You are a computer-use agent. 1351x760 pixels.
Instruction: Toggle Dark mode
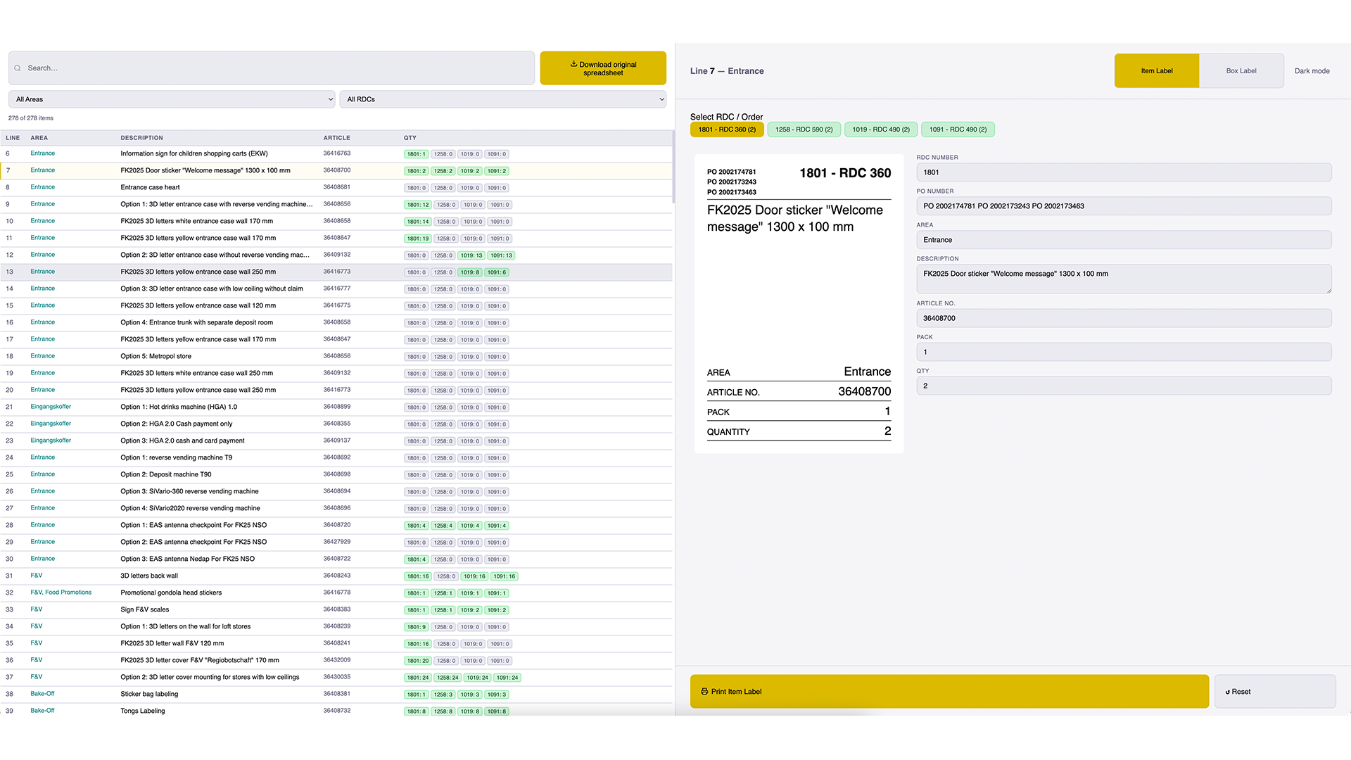1312,71
